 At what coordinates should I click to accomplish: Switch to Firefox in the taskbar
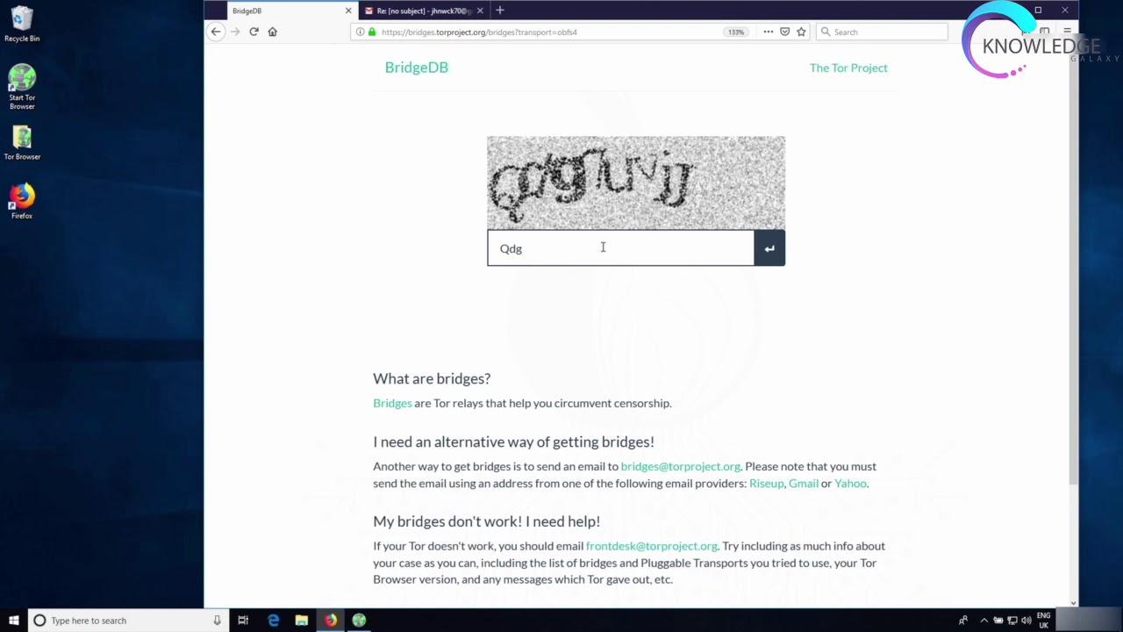331,621
